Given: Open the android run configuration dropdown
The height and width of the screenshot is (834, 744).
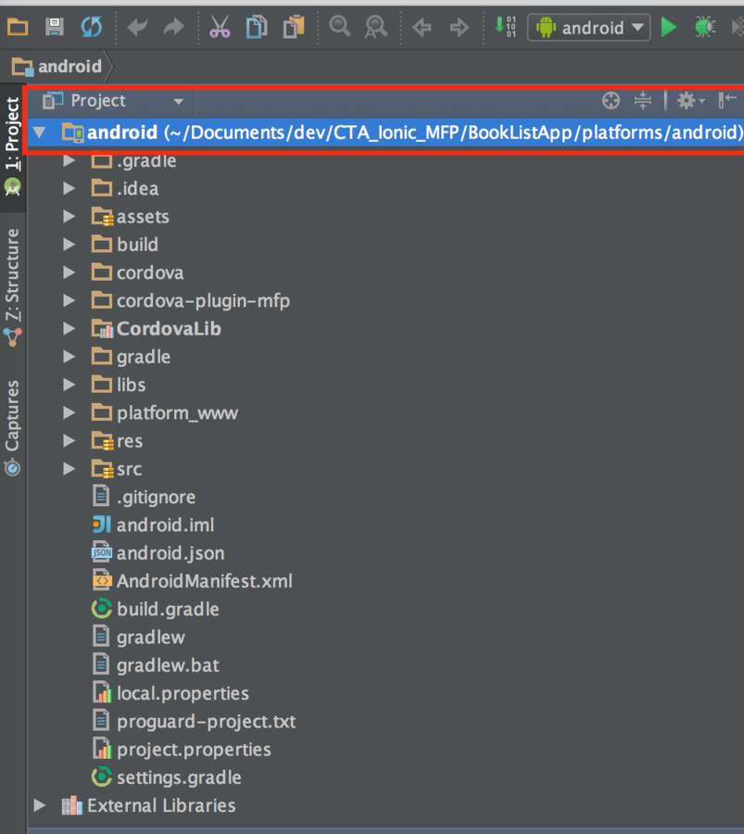Looking at the screenshot, I should 588,27.
